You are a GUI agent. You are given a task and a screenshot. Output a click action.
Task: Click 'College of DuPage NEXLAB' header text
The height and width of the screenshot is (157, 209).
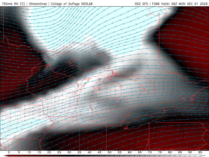[72, 4]
